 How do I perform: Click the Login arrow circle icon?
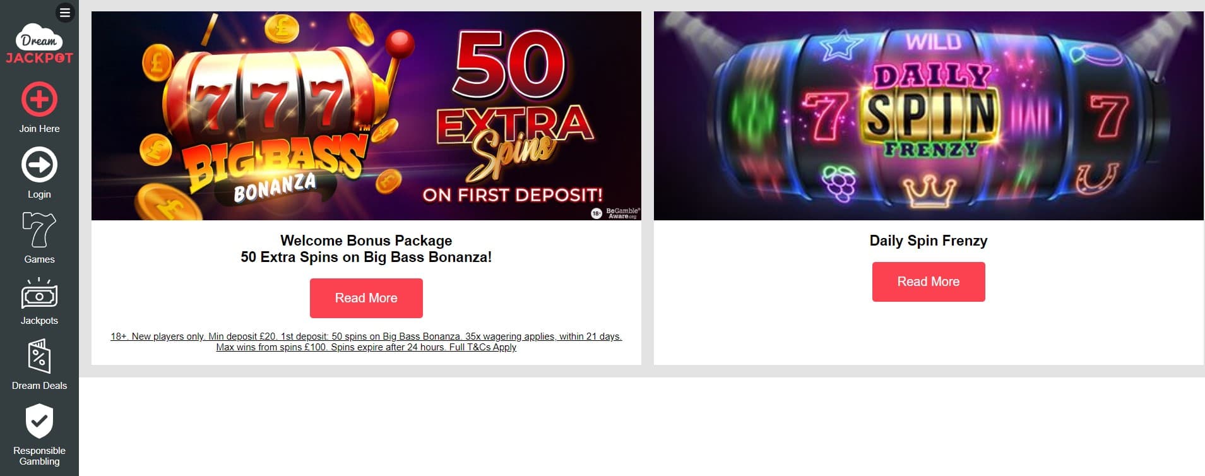[39, 165]
